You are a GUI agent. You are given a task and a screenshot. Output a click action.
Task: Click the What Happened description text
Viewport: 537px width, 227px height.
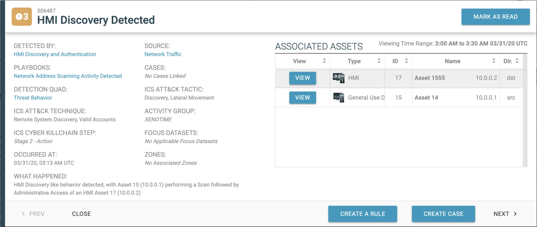click(x=126, y=189)
